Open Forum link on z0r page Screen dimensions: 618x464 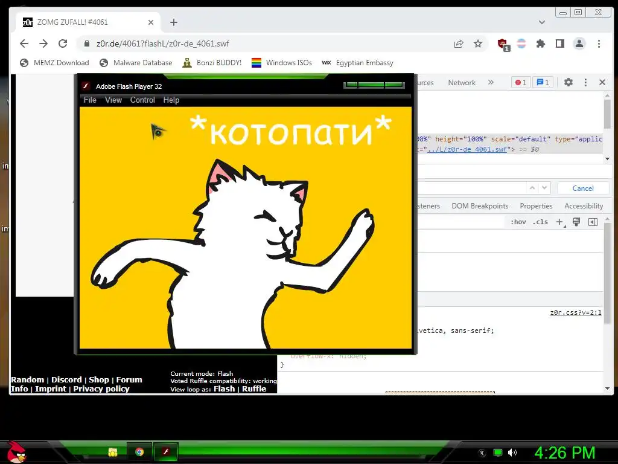[129, 379]
